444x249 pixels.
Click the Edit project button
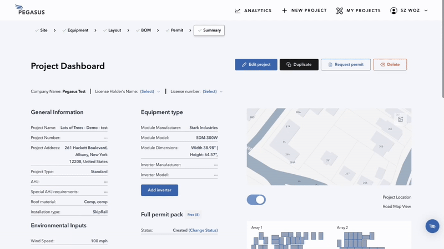tap(256, 65)
